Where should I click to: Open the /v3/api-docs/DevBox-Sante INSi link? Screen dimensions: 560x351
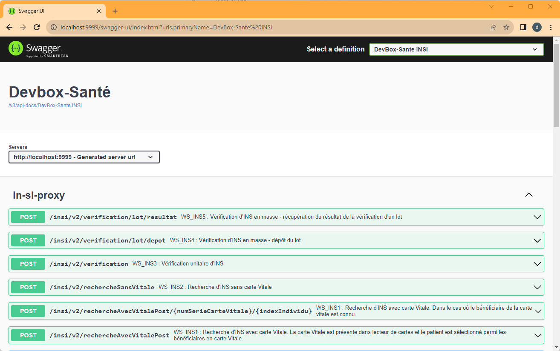point(45,106)
